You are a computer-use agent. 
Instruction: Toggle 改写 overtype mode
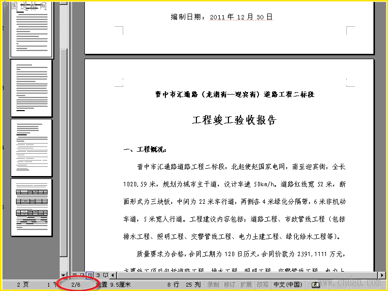point(262,285)
